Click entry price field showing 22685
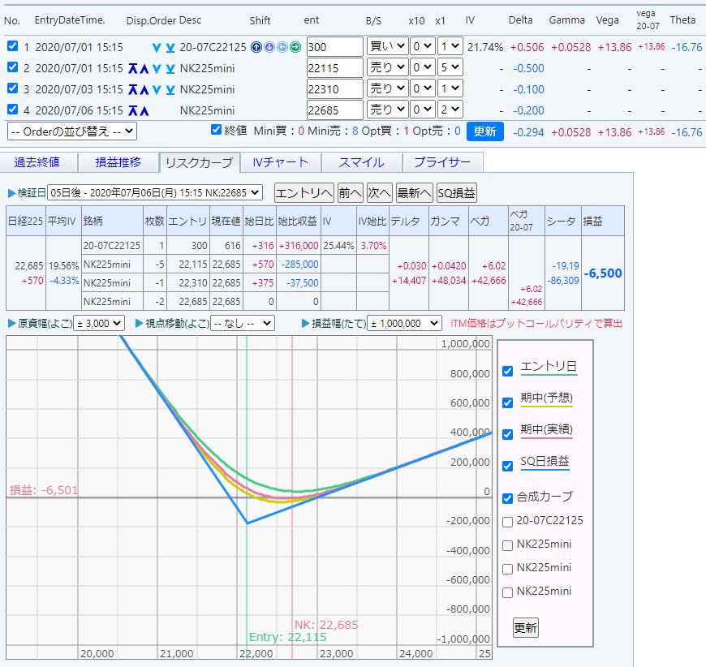 (334, 110)
